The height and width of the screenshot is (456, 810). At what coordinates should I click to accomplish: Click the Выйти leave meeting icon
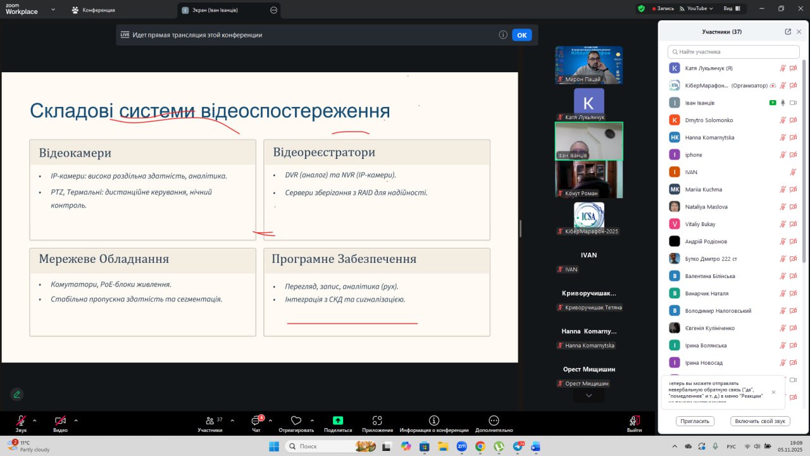click(x=634, y=421)
